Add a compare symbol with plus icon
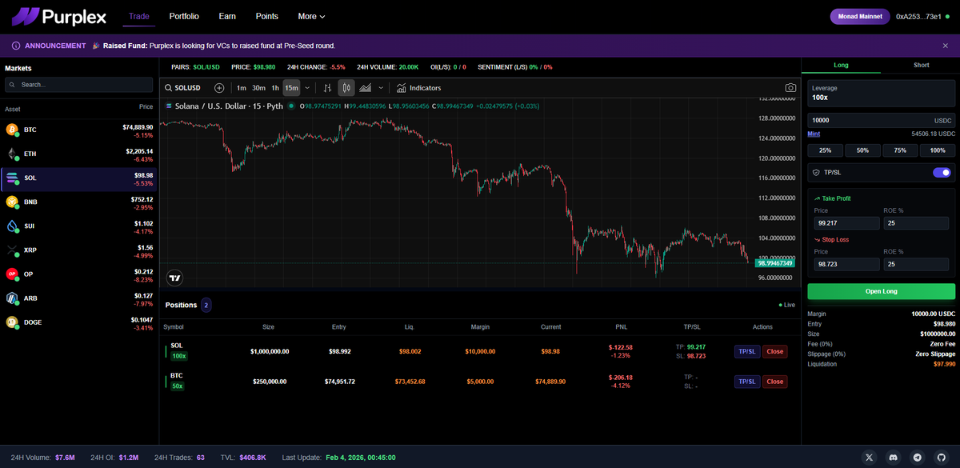Screen dimensions: 960x468 [x=219, y=88]
